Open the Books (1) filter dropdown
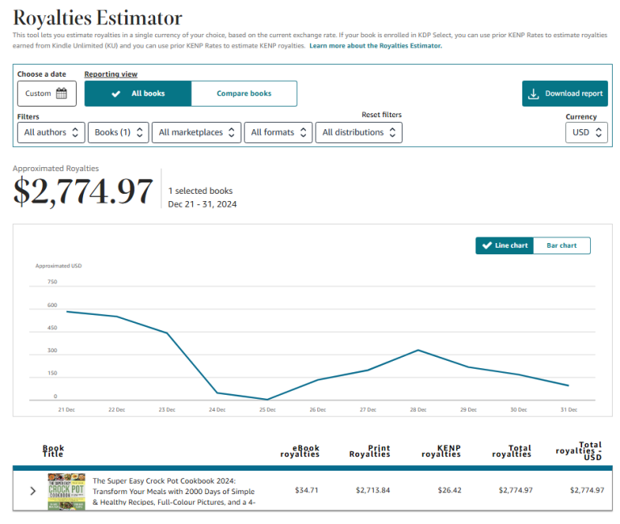This screenshot has width=620, height=524. 118,132
